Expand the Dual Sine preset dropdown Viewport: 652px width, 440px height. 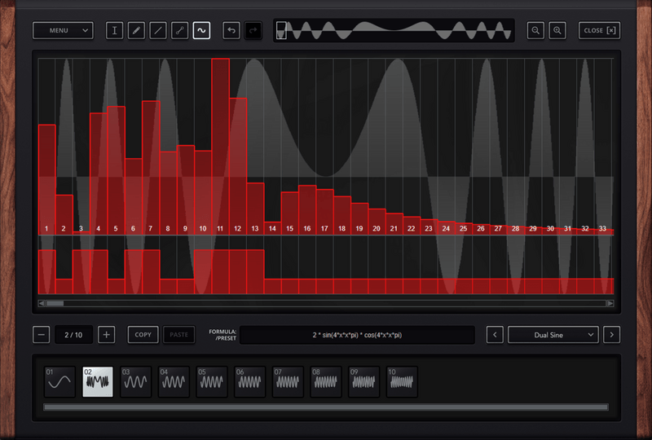(553, 335)
